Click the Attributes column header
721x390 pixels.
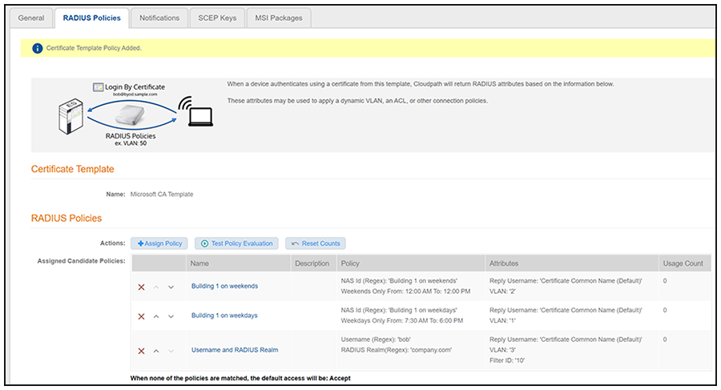[x=572, y=263]
